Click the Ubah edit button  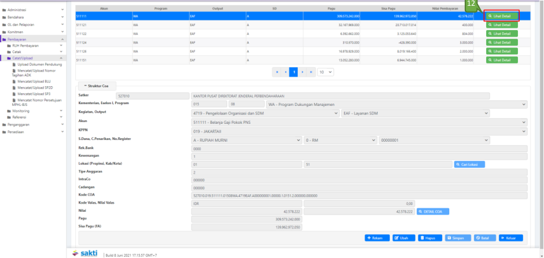404,238
